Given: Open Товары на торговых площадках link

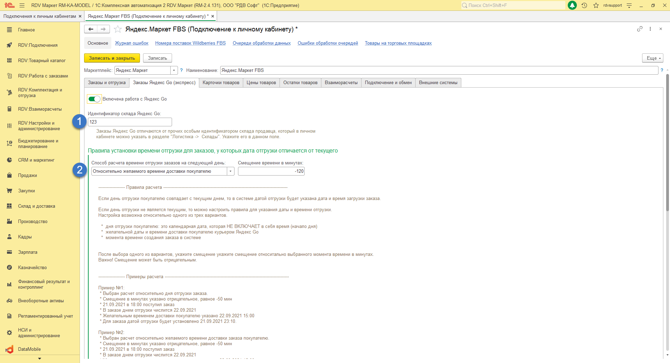Looking at the screenshot, I should [398, 43].
